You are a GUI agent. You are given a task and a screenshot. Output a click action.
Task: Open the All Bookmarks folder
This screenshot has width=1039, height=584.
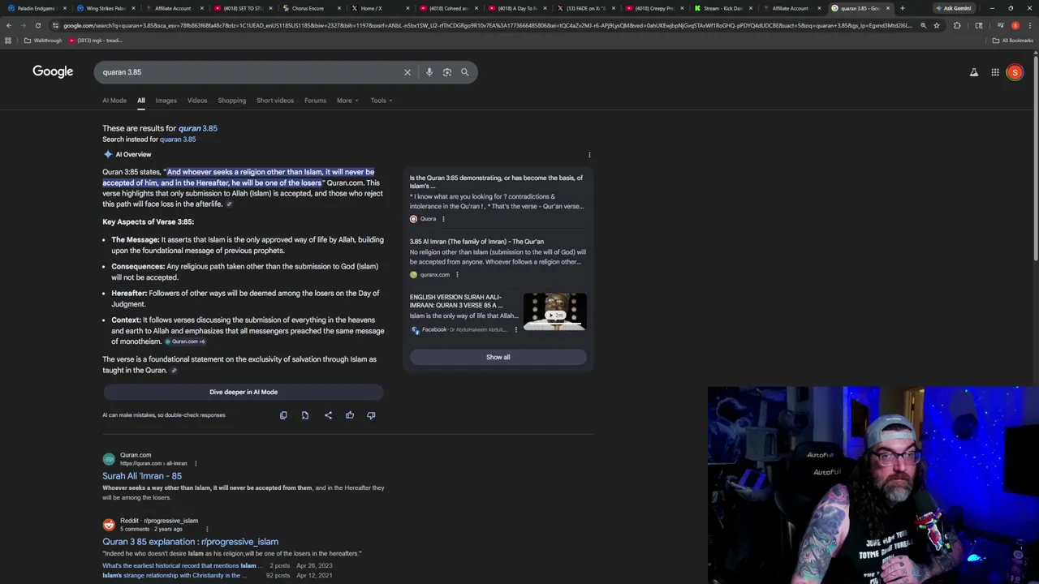(x=1013, y=41)
